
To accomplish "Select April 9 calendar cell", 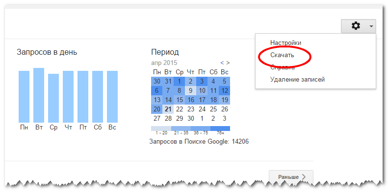I will [x=190, y=90].
